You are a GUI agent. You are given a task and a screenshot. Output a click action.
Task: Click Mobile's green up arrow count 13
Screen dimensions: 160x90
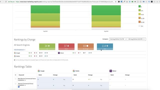click(30, 56)
